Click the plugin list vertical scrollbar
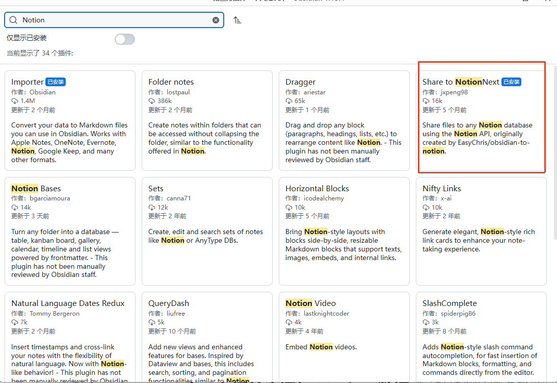The width and height of the screenshot is (557, 383). pos(555,153)
